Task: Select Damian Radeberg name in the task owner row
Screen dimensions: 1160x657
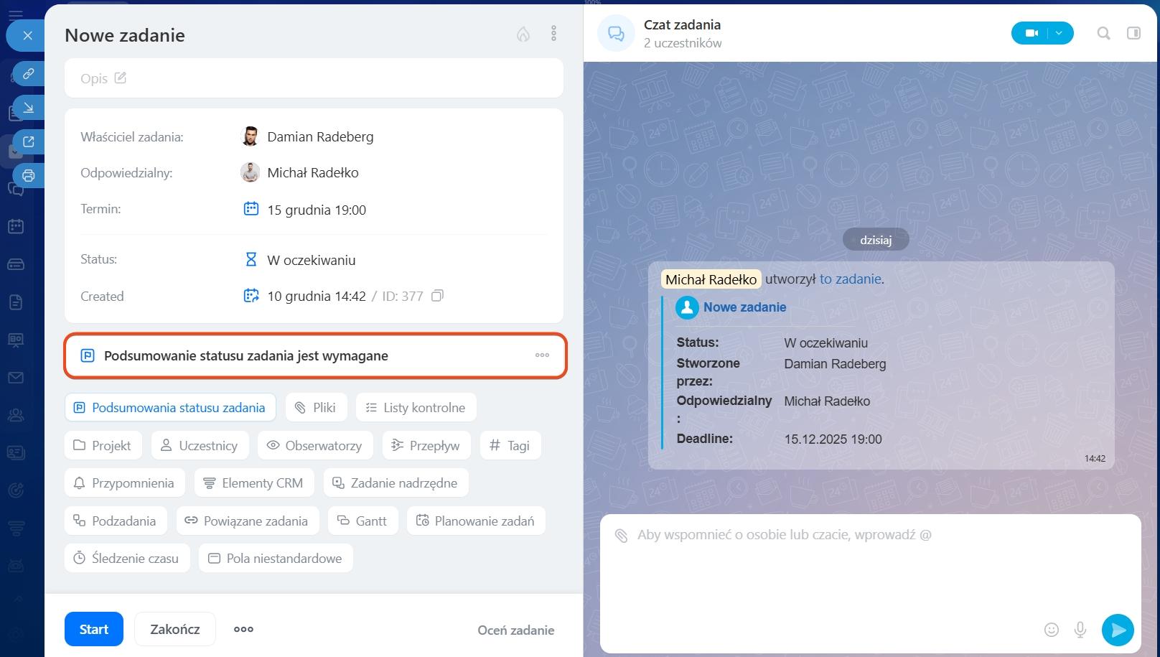Action: tap(320, 136)
